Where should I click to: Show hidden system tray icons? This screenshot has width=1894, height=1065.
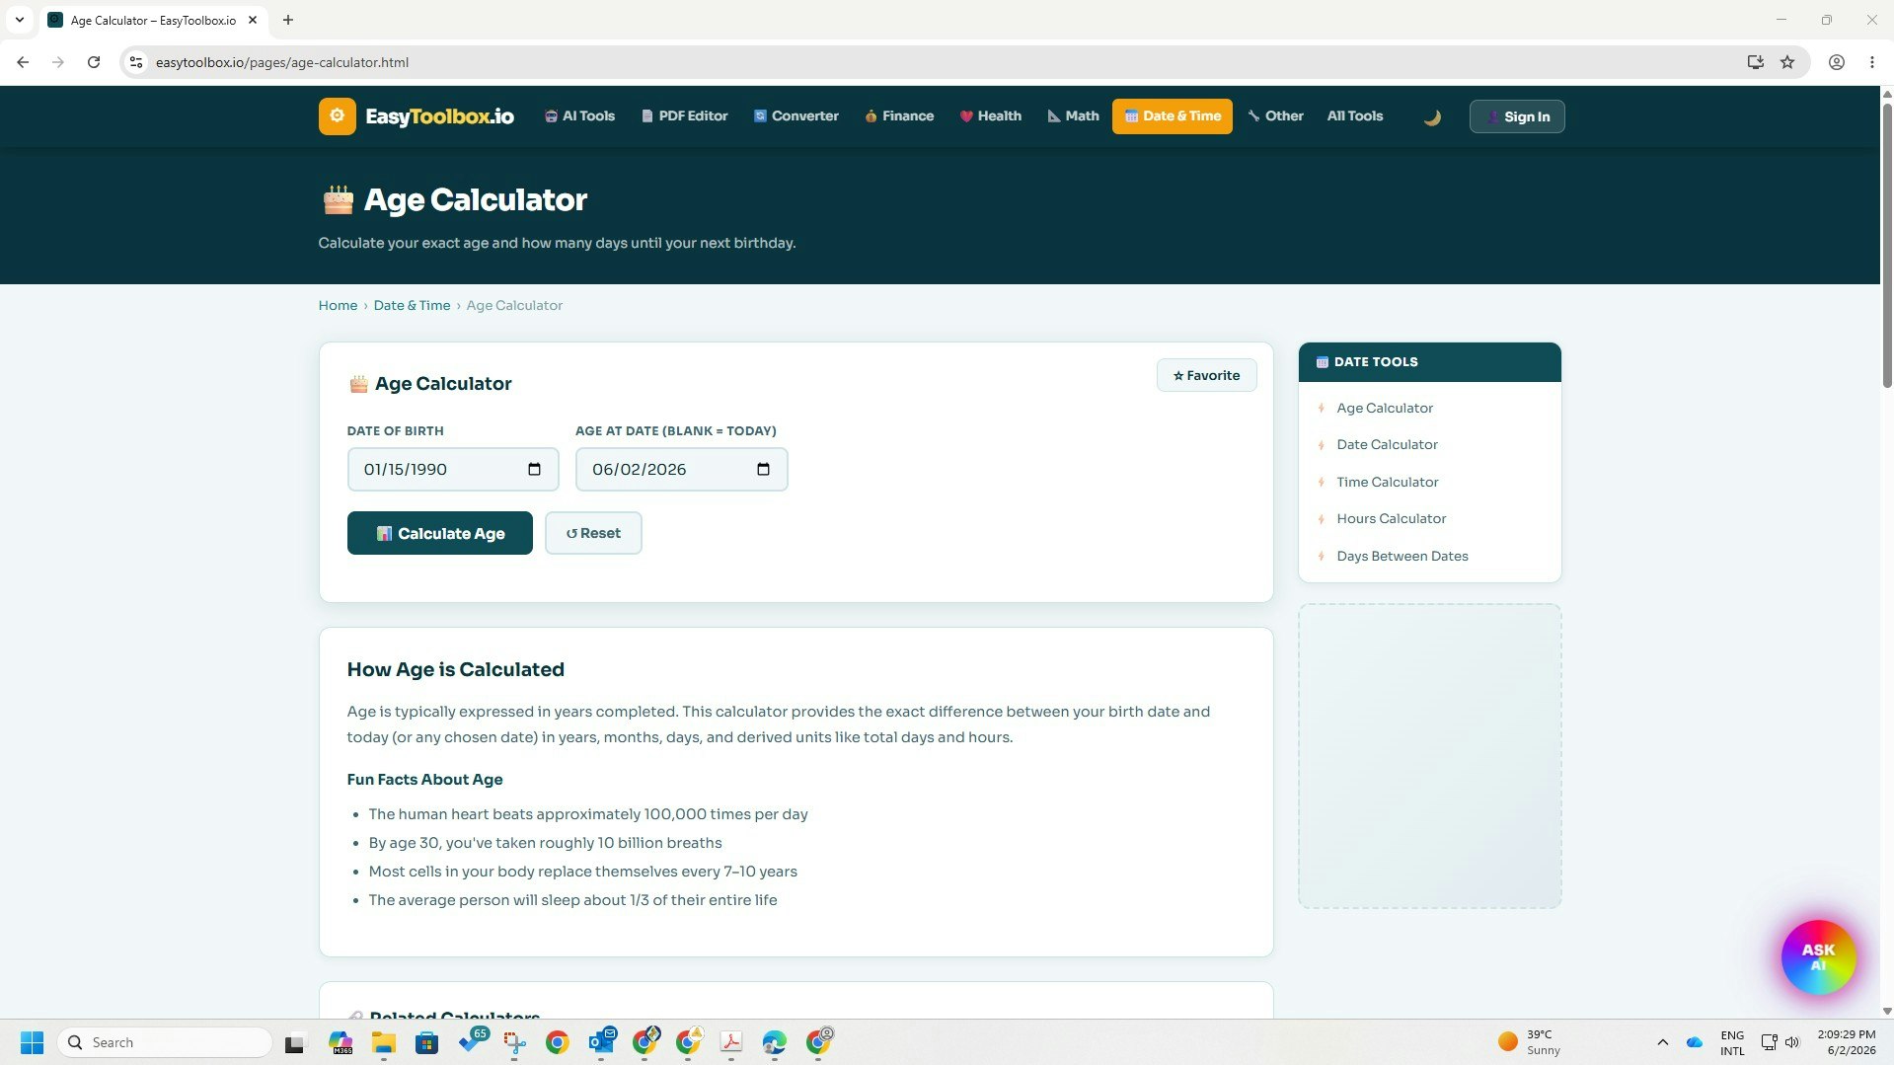[1662, 1042]
